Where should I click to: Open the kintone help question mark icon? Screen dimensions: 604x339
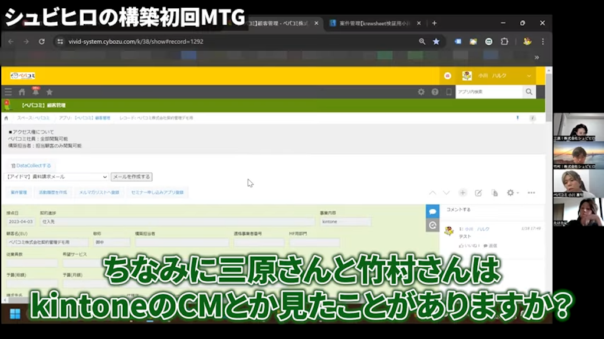(x=435, y=92)
